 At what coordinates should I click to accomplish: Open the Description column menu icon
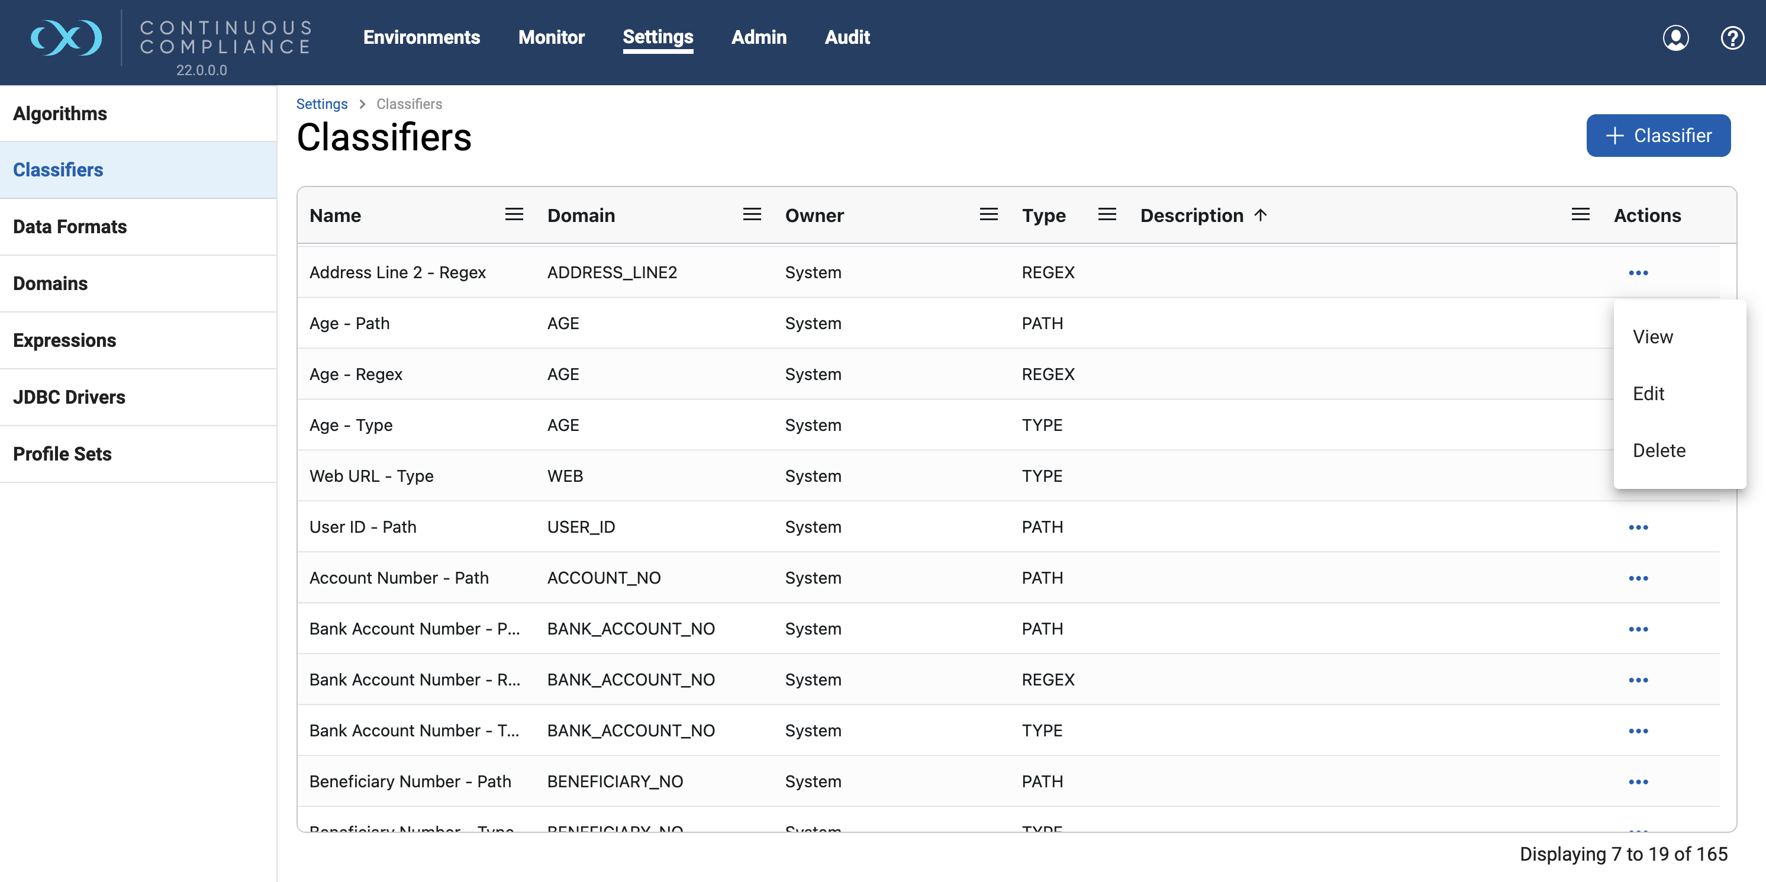click(x=1580, y=215)
